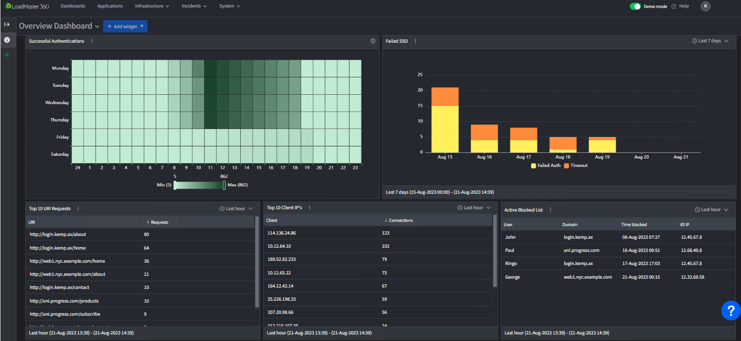Open Successful Authentications widget options menu
The width and height of the screenshot is (741, 341).
[x=92, y=41]
